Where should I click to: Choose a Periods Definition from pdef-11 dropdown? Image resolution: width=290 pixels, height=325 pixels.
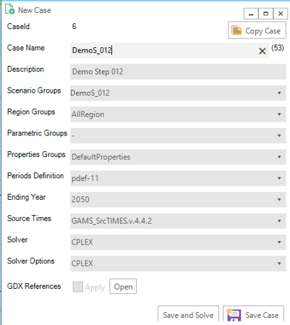click(178, 178)
